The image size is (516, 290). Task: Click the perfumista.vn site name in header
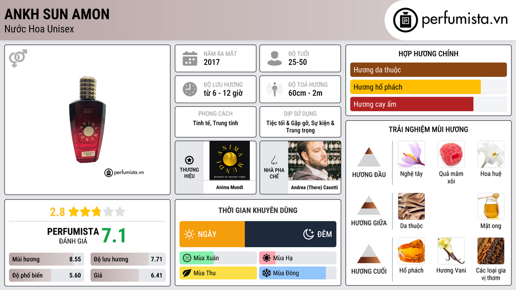click(465, 20)
